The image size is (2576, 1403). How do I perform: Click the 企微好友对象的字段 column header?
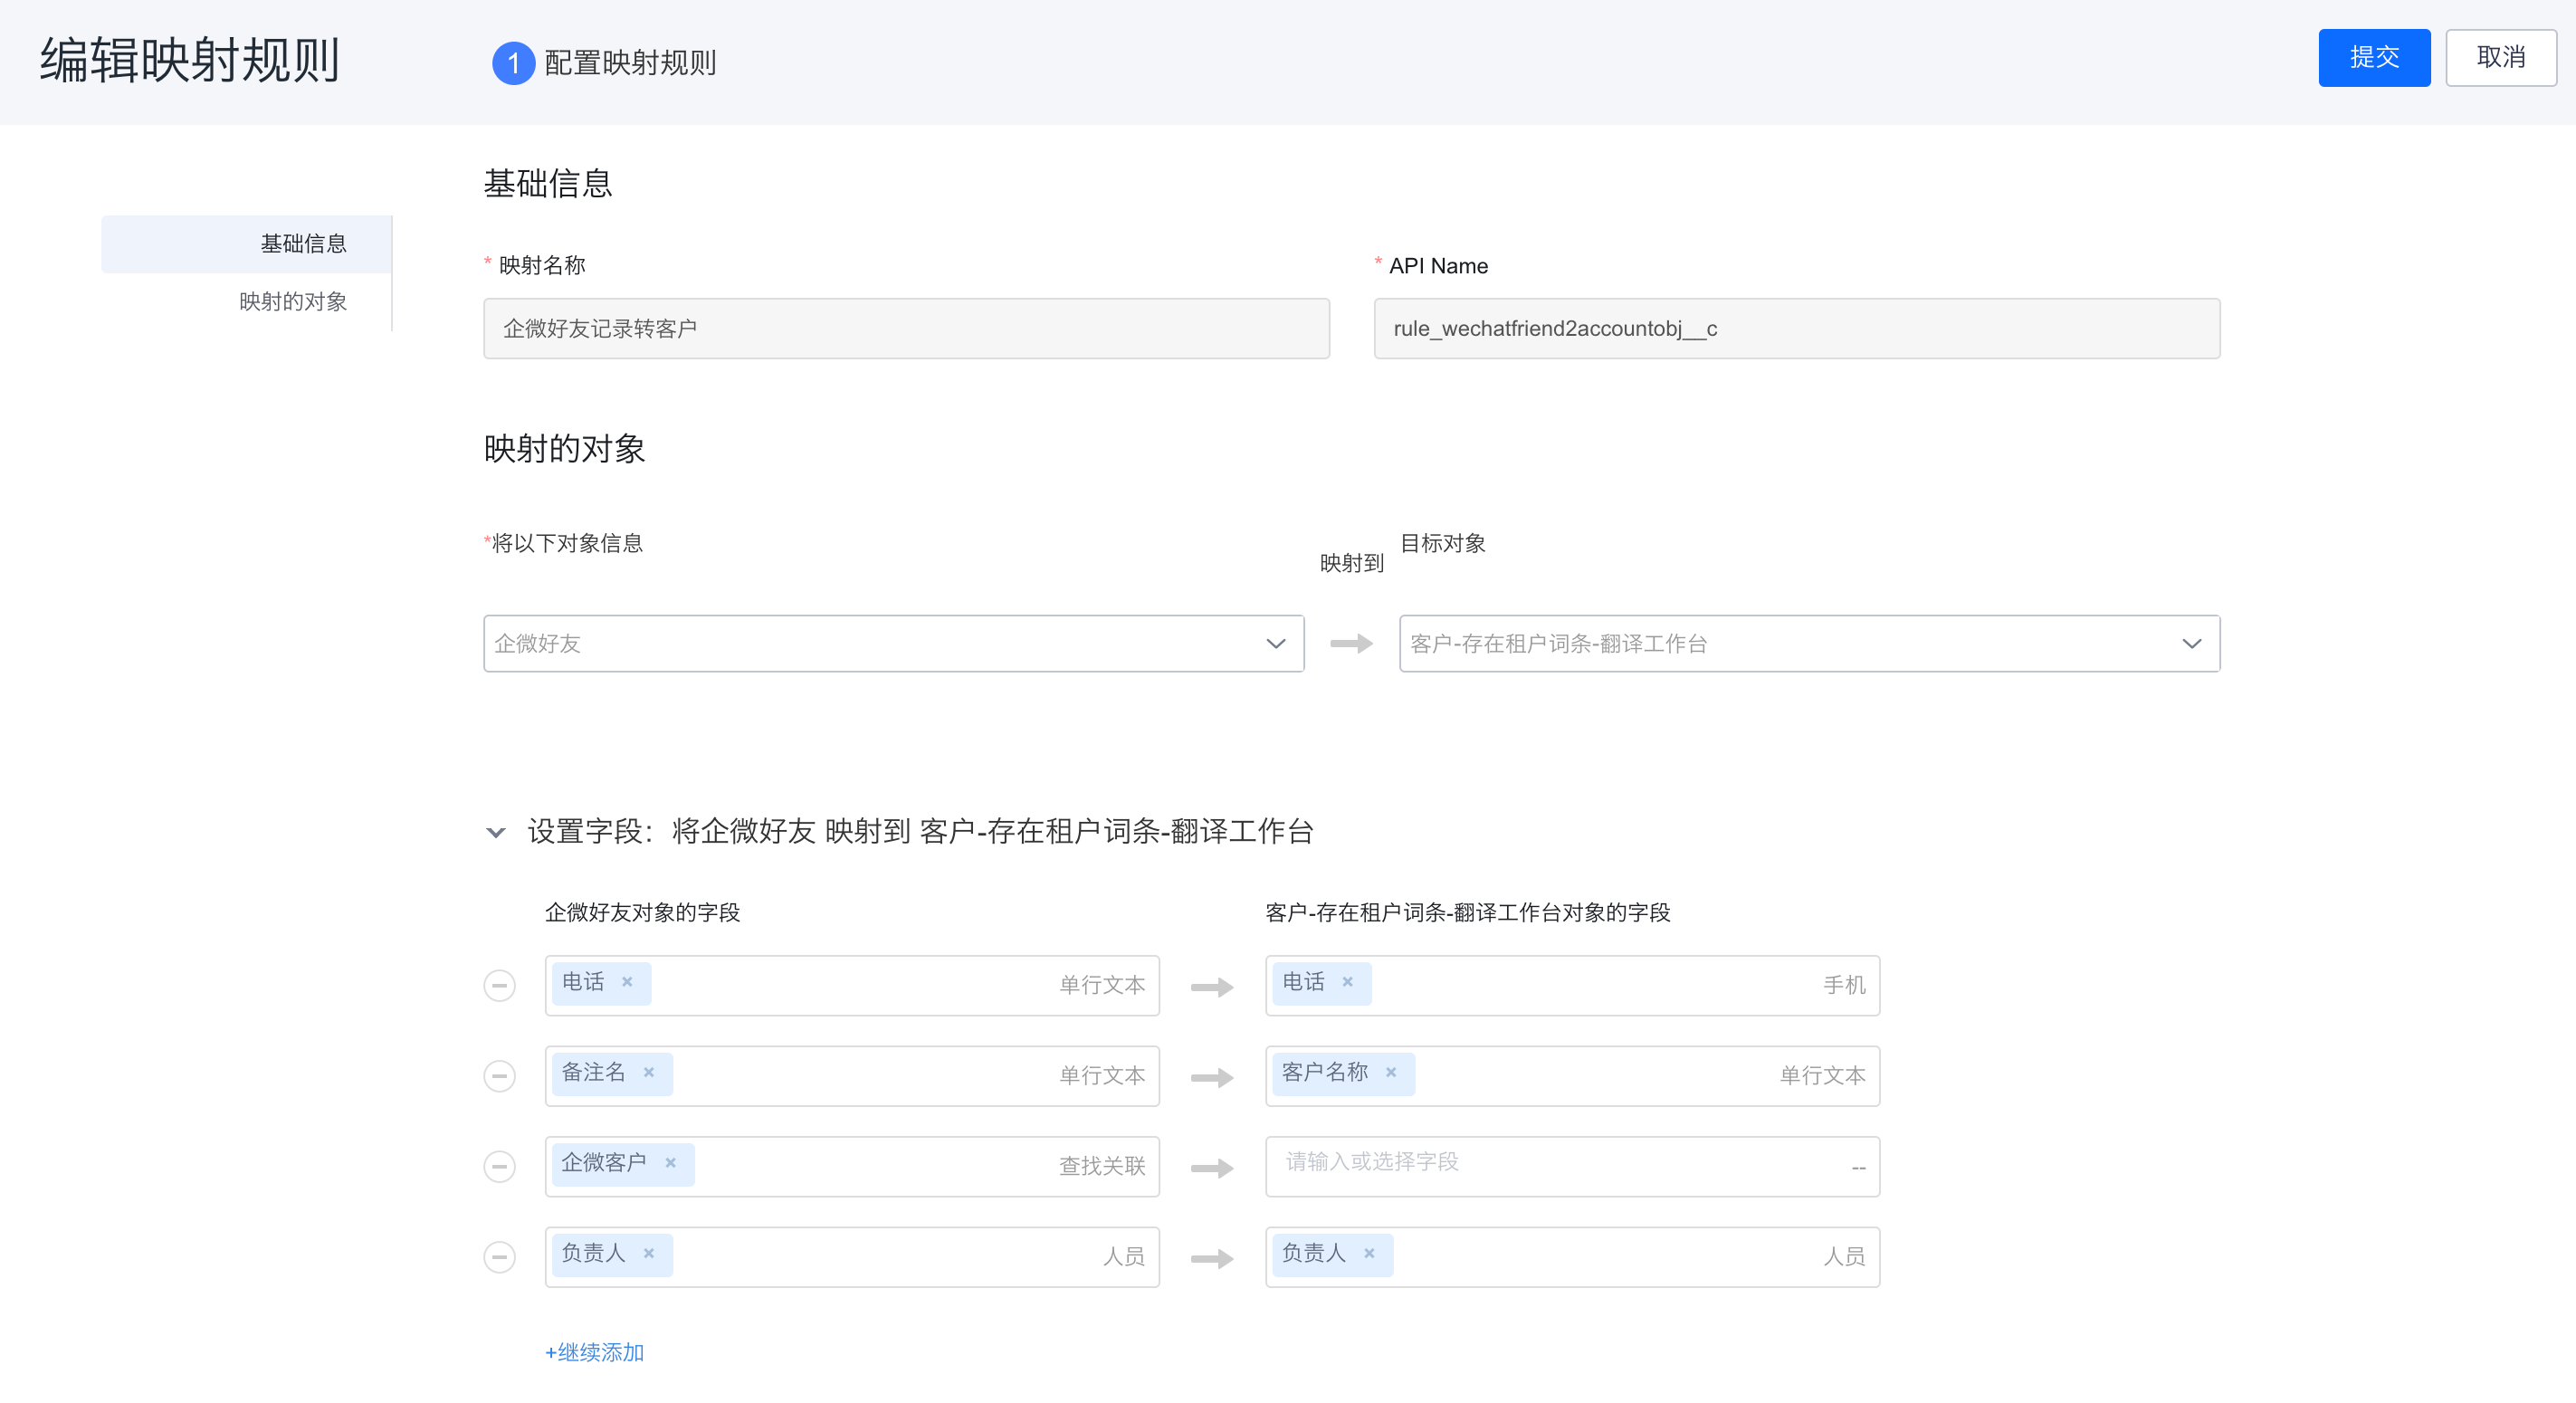coord(642,912)
